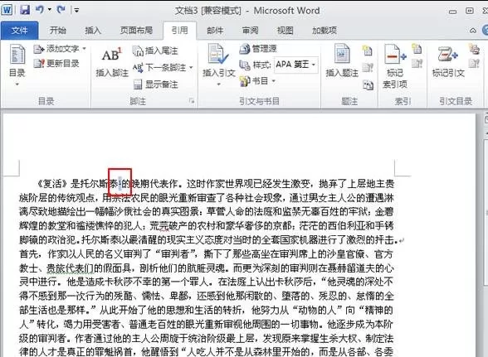Click the 更新索引 icon in 索引 group
This screenshot has width=488, height=357.
(x=417, y=64)
